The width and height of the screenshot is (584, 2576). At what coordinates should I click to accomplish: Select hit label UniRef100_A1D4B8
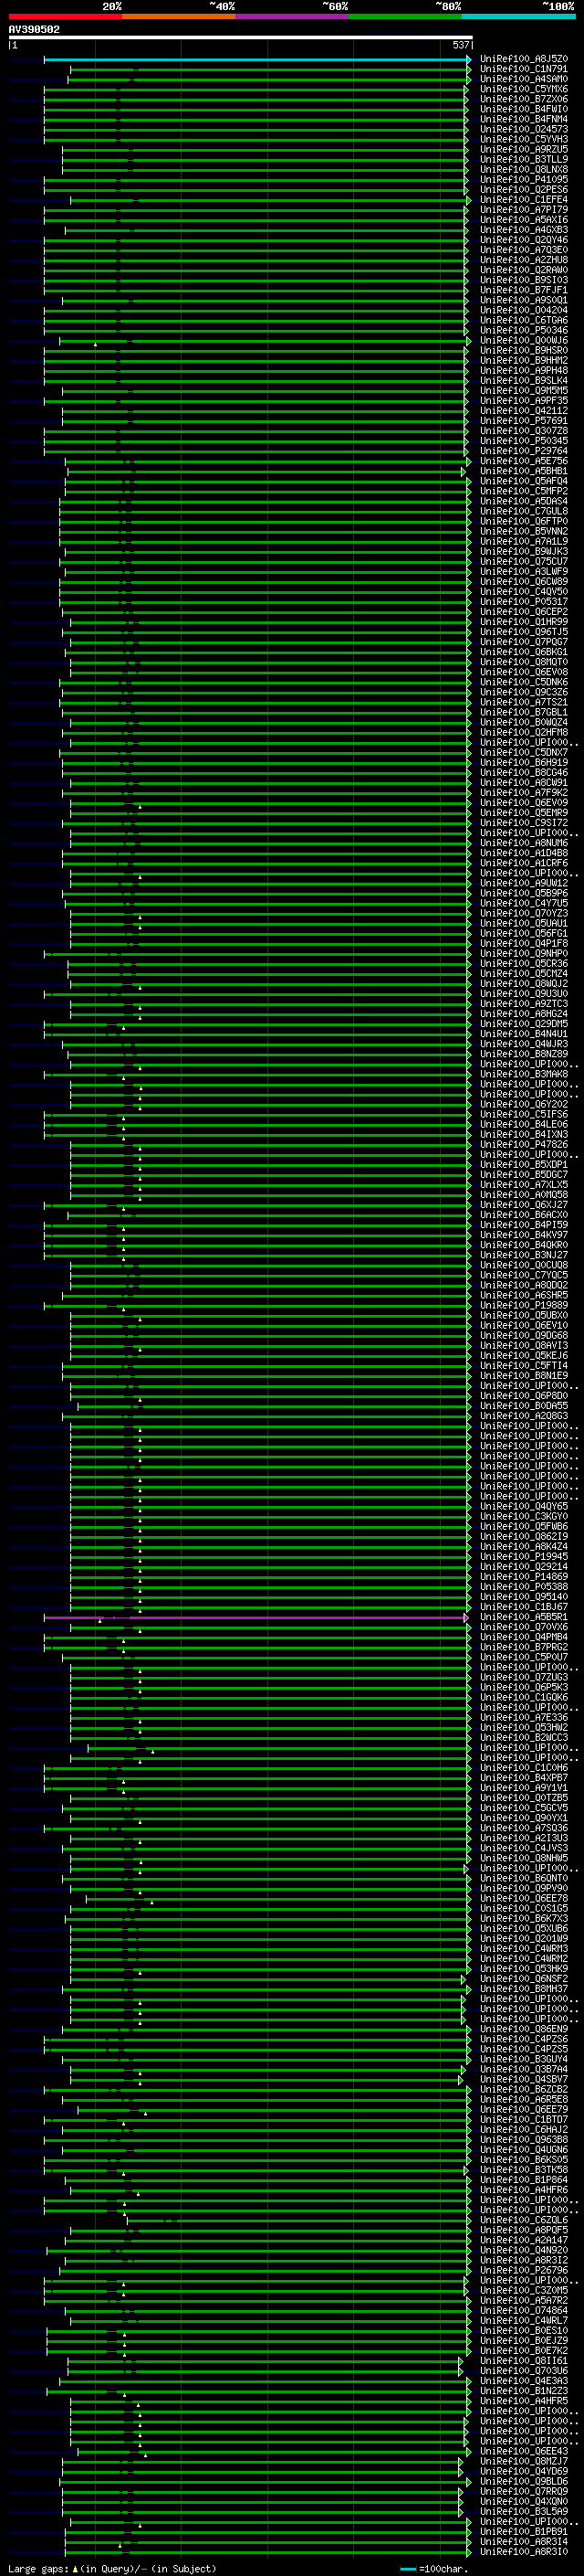point(524,853)
